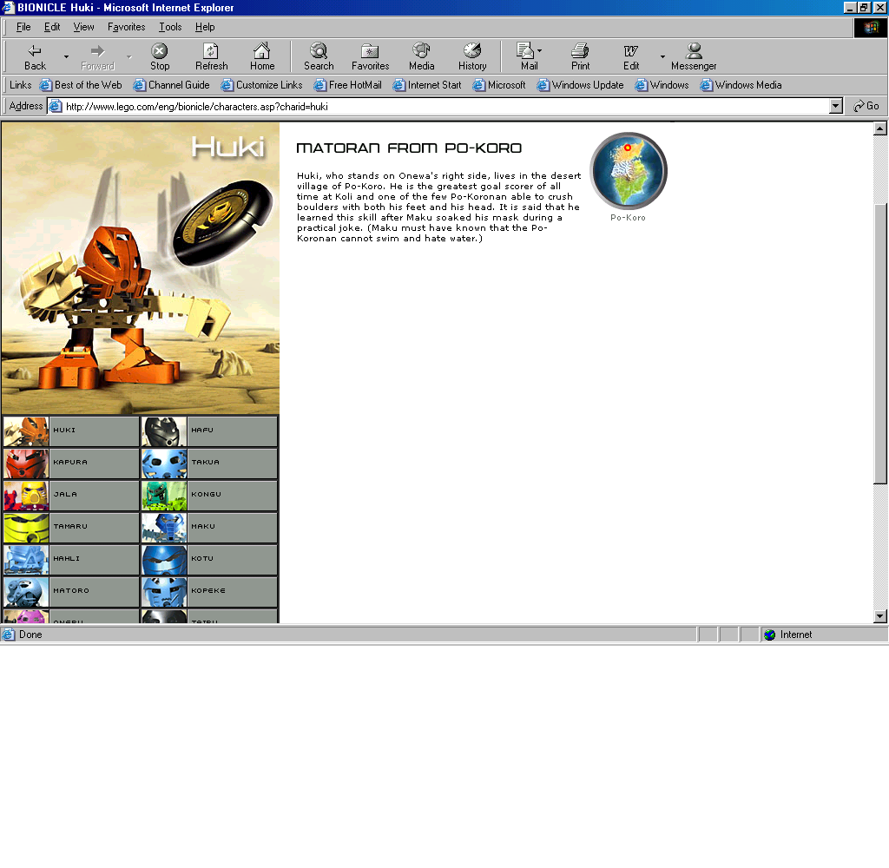Click the Windows flag throbber icon
Screen dimensions: 889x868
coord(871,28)
